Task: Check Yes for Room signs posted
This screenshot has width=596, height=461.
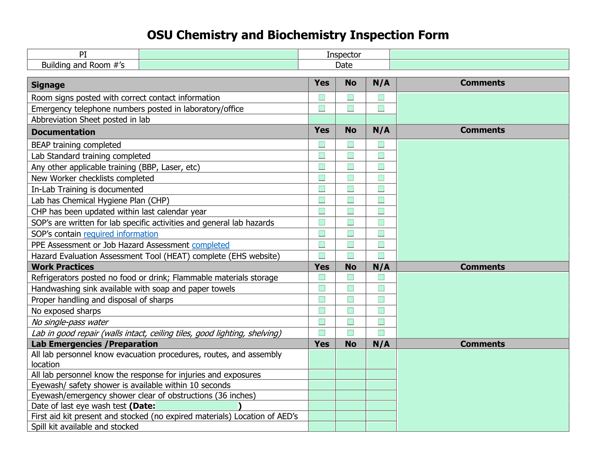Action: click(x=322, y=97)
